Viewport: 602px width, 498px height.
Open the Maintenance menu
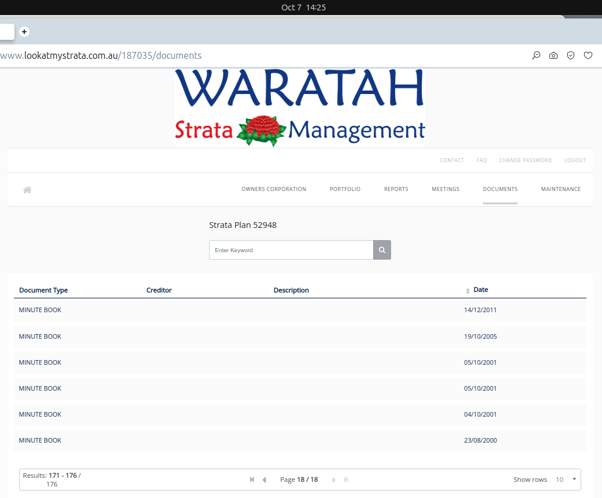pos(561,189)
